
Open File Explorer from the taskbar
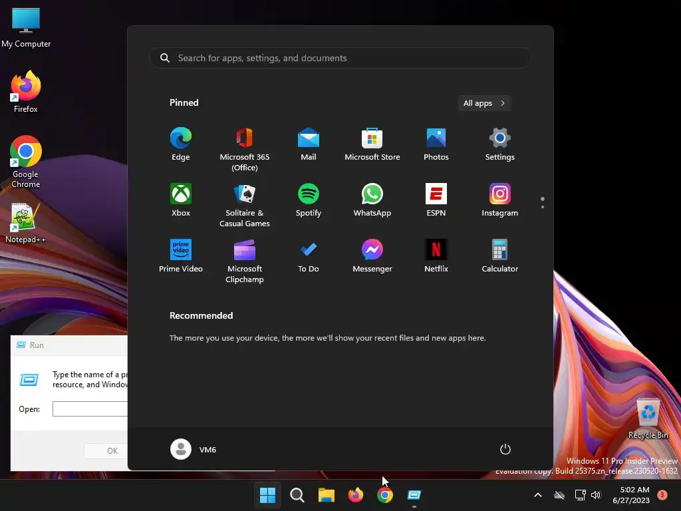coord(326,495)
